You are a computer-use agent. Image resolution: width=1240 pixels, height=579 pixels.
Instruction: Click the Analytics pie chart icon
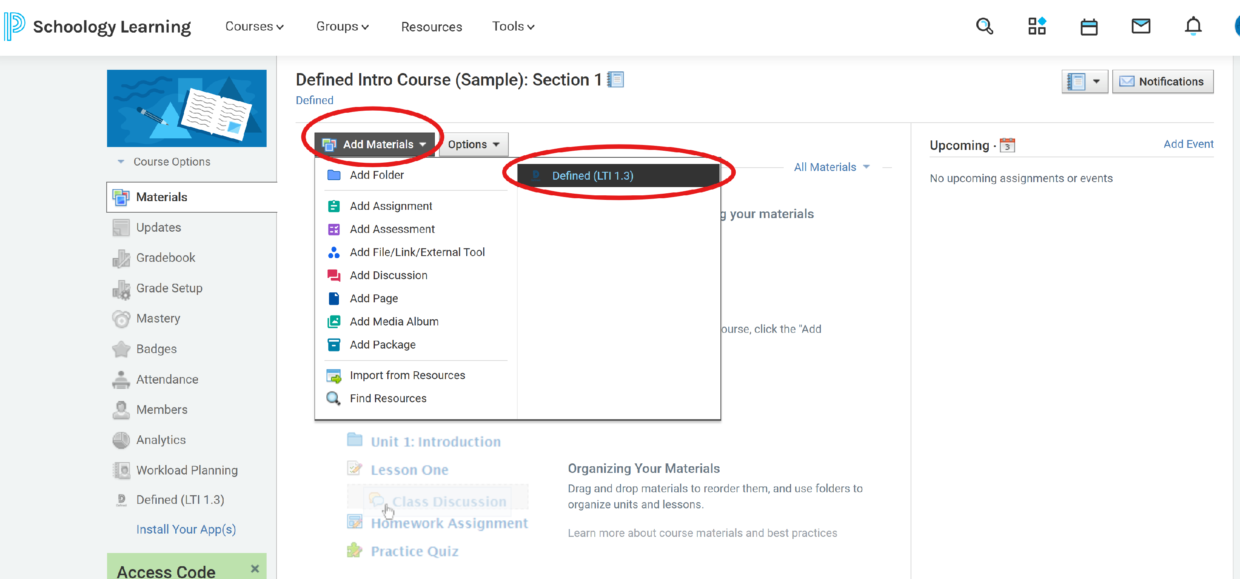(x=121, y=439)
